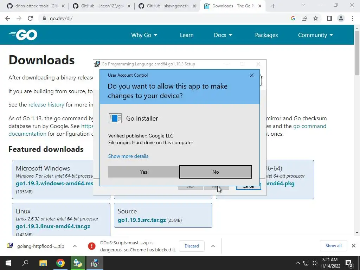
Task: Download go1.19.3.src.tar.gz source
Action: tap(142, 220)
